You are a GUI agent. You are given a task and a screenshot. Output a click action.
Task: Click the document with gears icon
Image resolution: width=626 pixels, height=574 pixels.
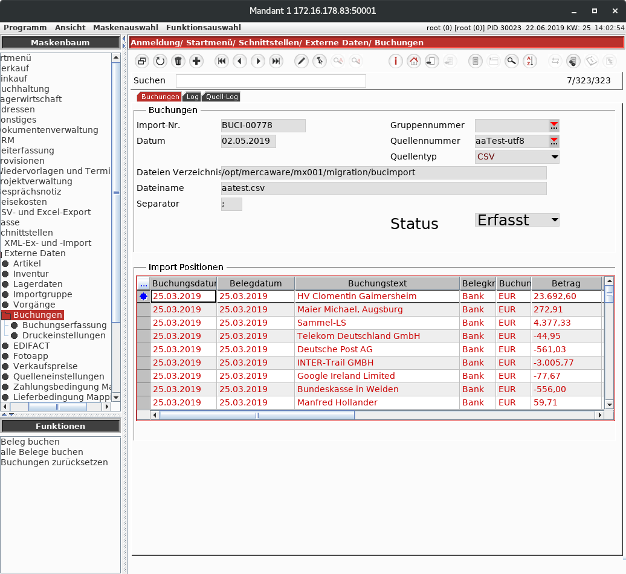[x=573, y=61]
